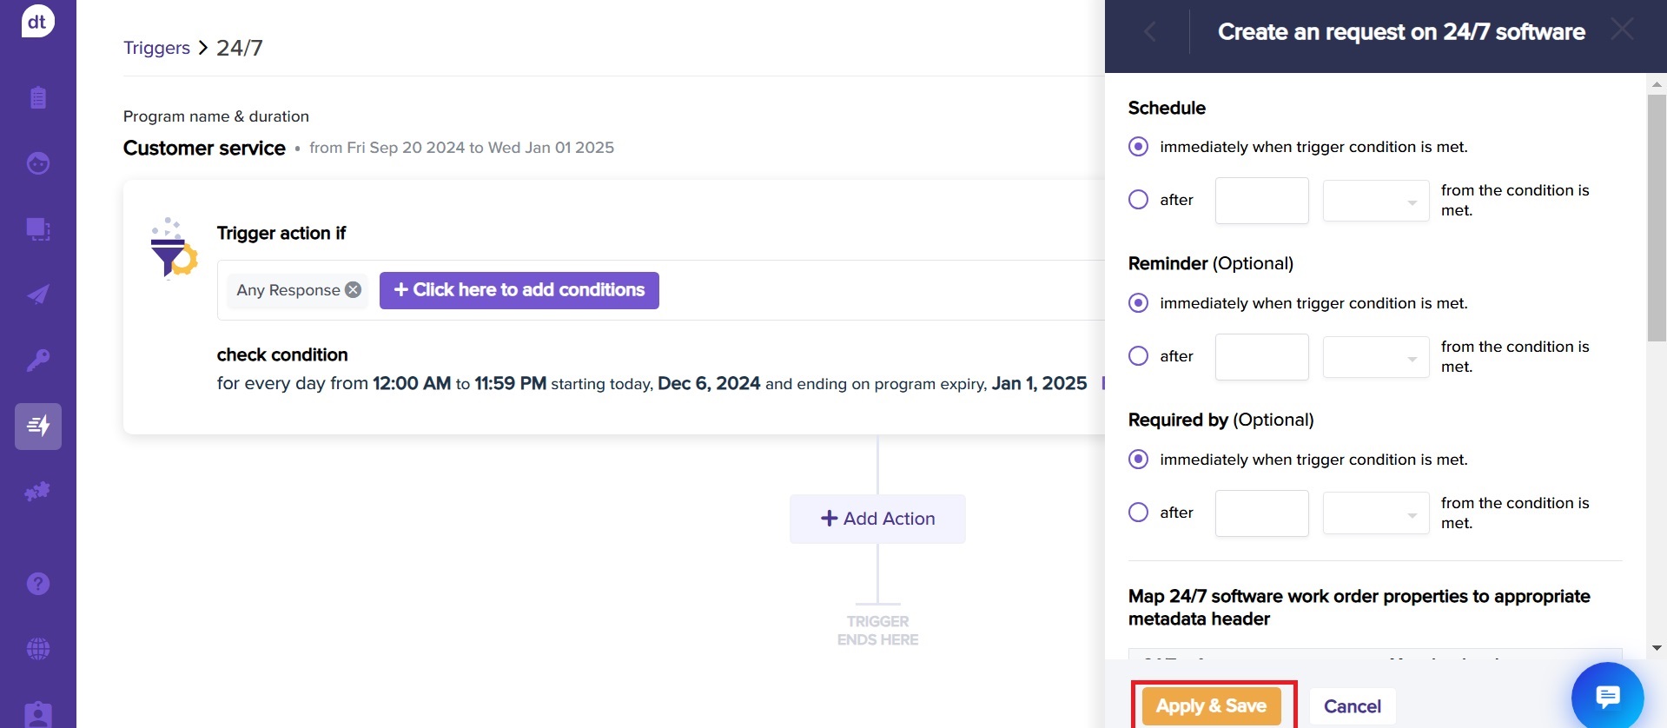Remove the Any Response condition tag
The image size is (1667, 728).
353,290
